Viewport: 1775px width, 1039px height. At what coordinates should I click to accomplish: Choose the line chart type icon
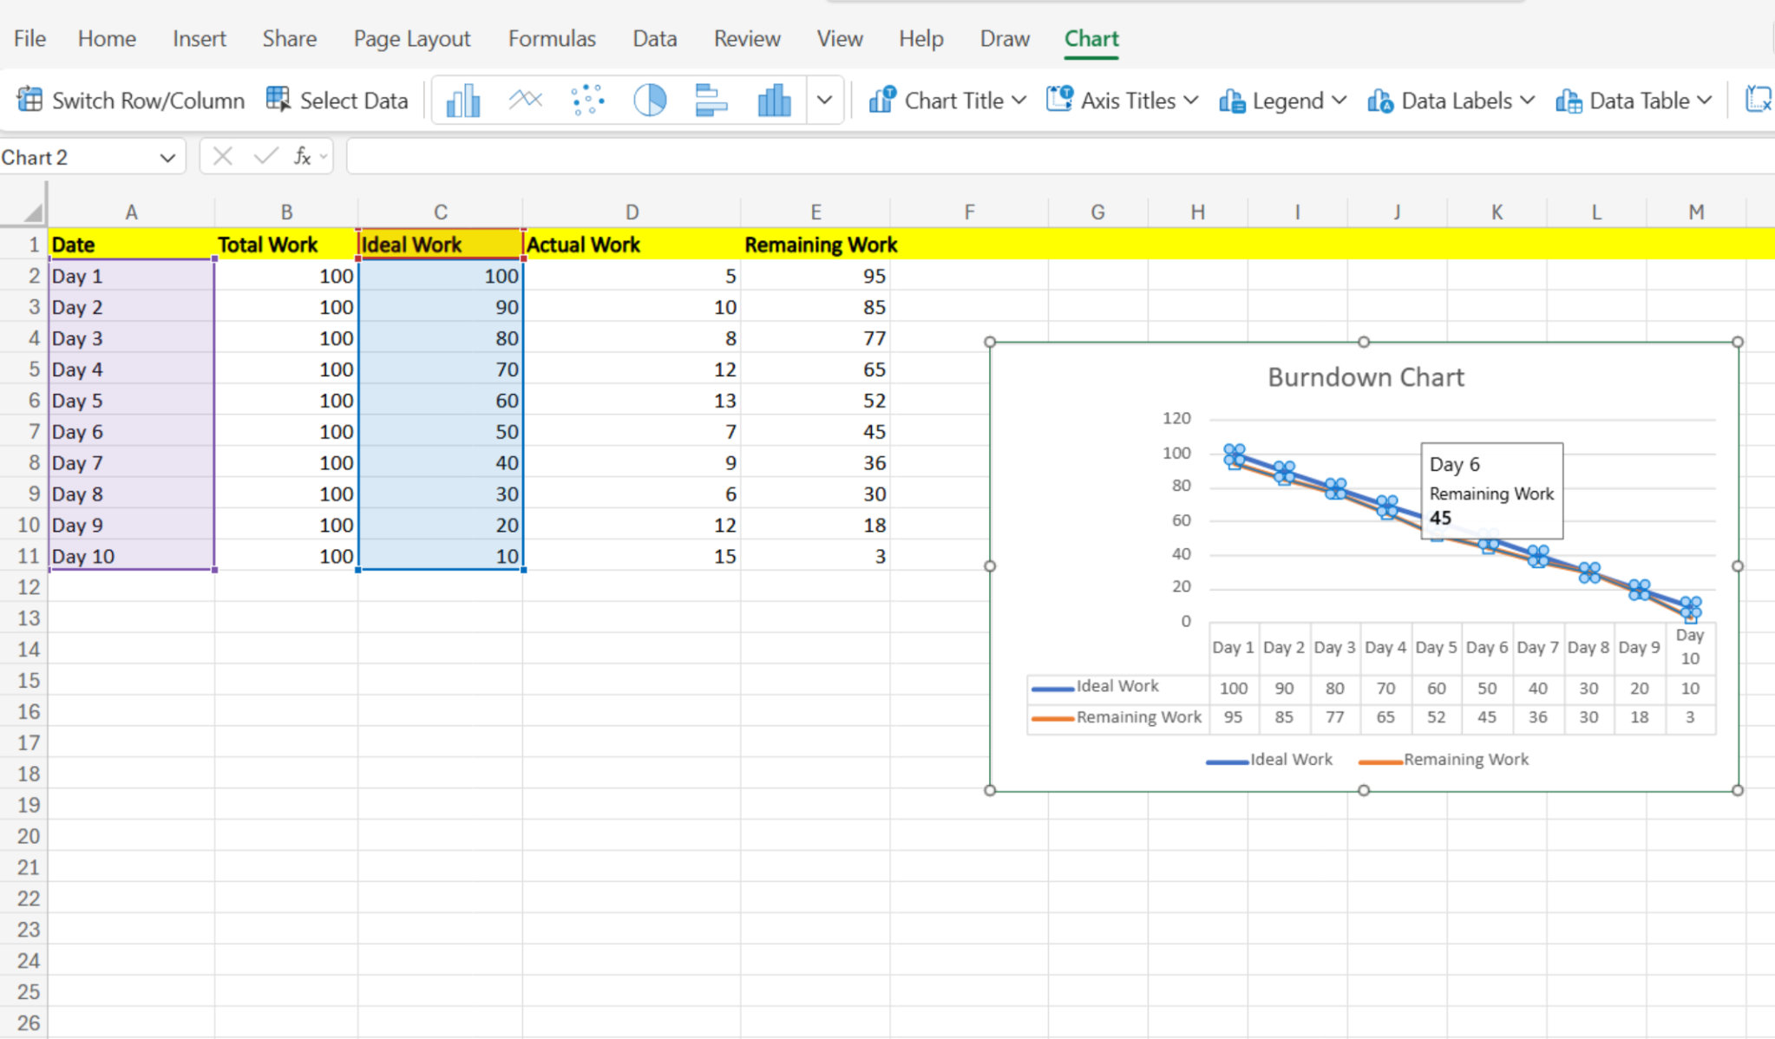pyautogui.click(x=526, y=101)
